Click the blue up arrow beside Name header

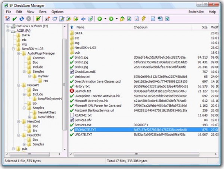72,27
